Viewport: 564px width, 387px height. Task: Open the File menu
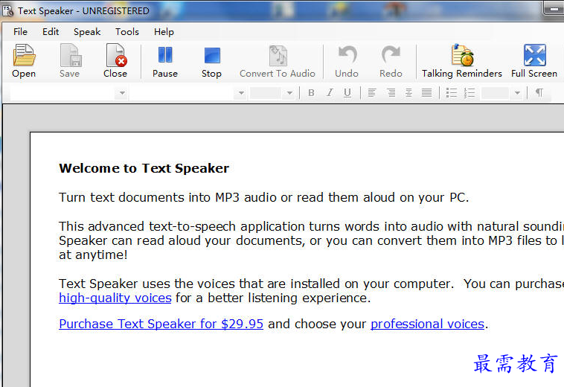(20, 32)
